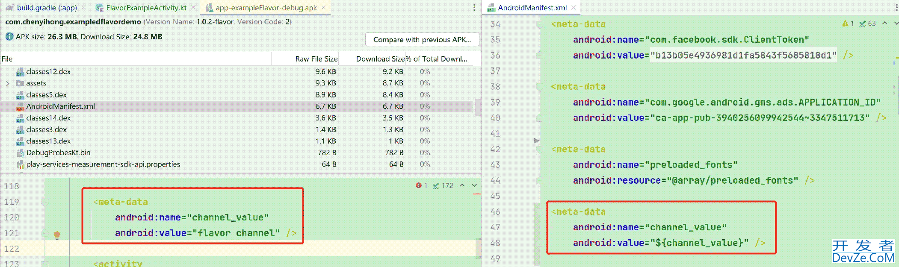Click the ${channel_value} placeholder text
The width and height of the screenshot is (899, 267).
[699, 243]
